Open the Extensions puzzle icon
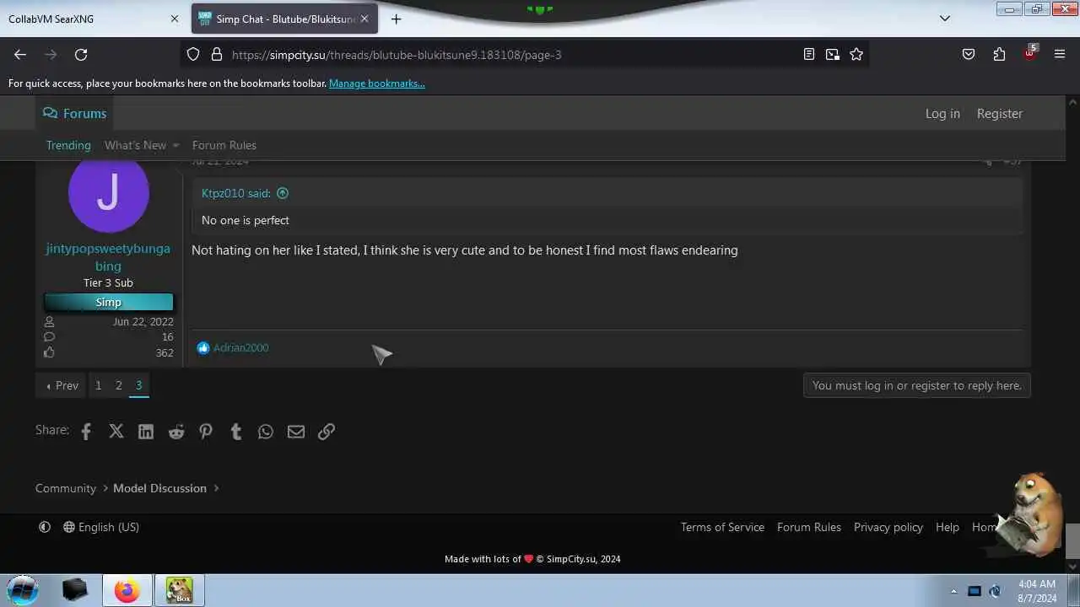Image resolution: width=1080 pixels, height=607 pixels. [999, 55]
